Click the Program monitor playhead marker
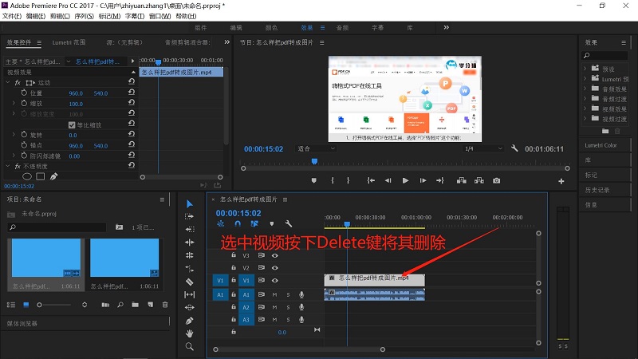The height and width of the screenshot is (359, 638). 314,161
